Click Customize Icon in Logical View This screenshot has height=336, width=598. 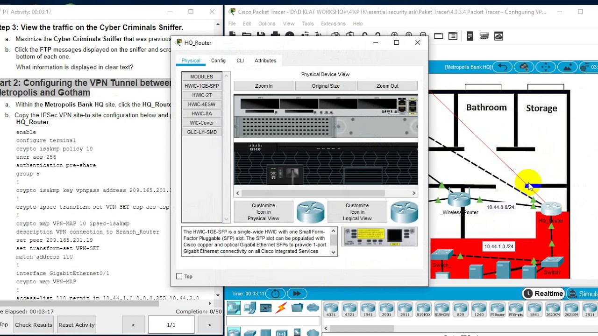click(357, 212)
